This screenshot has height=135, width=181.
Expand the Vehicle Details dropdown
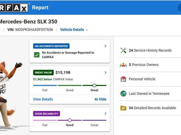click(74, 30)
